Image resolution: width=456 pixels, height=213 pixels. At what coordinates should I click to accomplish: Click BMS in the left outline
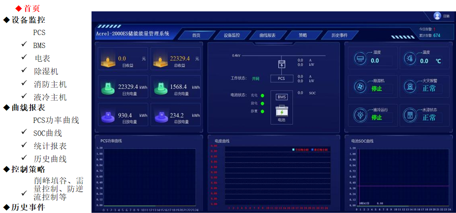tap(39, 45)
